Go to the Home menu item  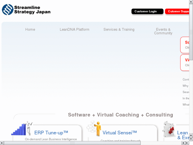[30, 30]
